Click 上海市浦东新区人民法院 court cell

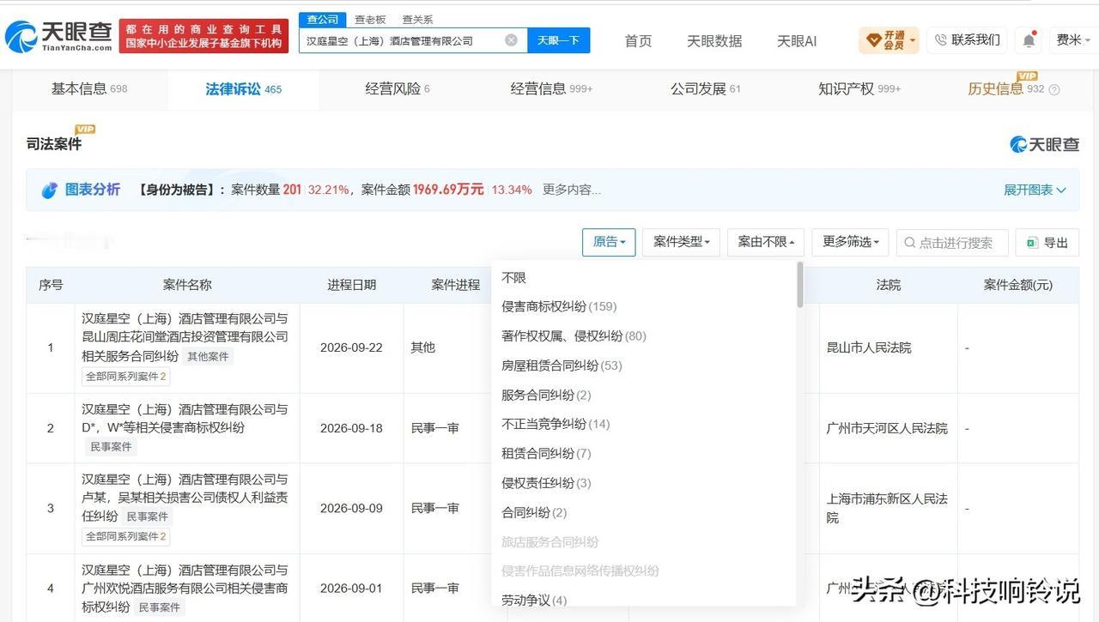(887, 508)
